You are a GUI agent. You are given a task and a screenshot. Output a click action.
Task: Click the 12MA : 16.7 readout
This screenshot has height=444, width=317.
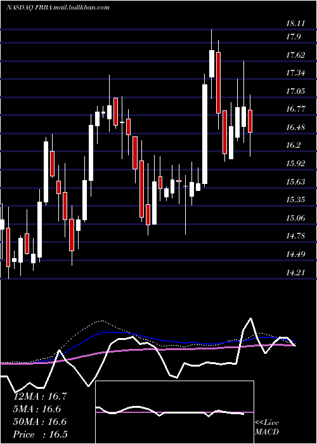[x=41, y=396]
